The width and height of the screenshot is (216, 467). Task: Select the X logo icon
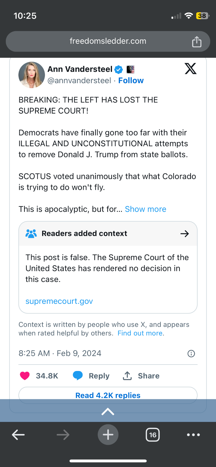(191, 69)
